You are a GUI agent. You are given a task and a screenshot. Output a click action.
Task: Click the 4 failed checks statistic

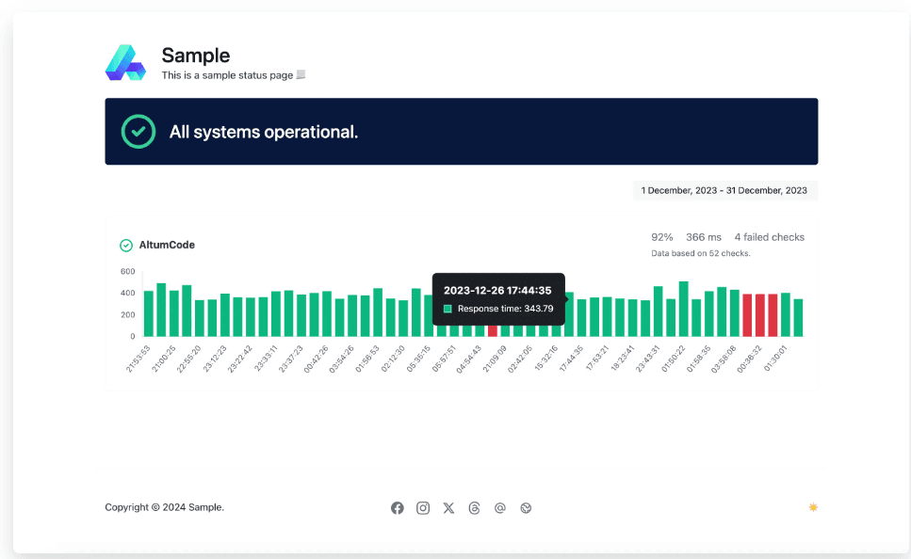coord(769,237)
